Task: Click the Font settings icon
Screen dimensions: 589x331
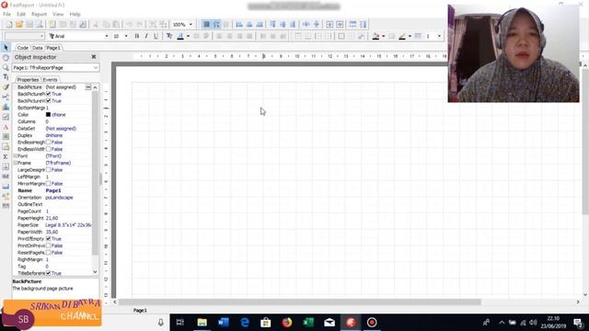Action: coord(169,36)
